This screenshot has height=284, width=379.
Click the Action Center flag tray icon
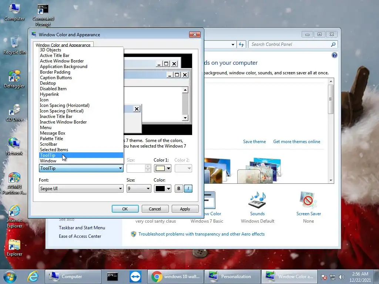pos(324,277)
